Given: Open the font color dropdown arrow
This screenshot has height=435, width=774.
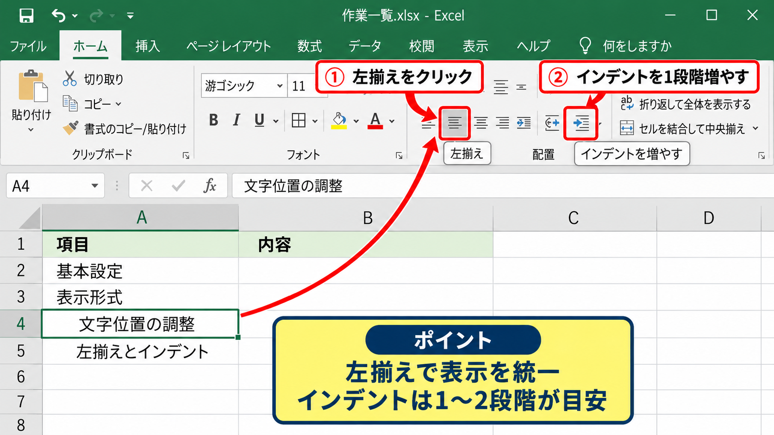Looking at the screenshot, I should pos(392,121).
